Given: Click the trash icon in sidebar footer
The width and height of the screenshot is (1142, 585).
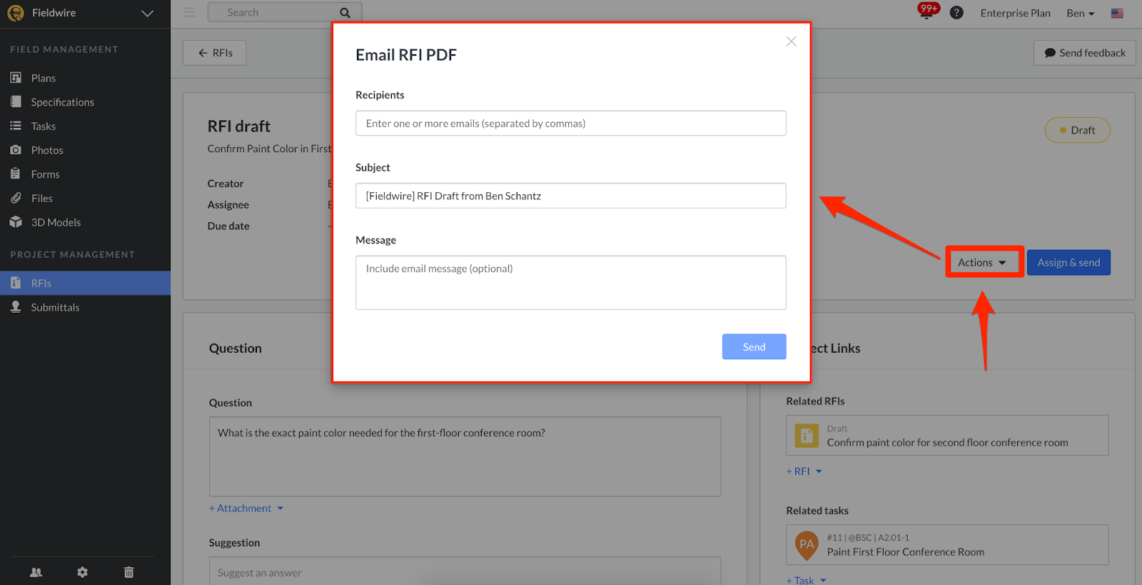Looking at the screenshot, I should point(128,572).
